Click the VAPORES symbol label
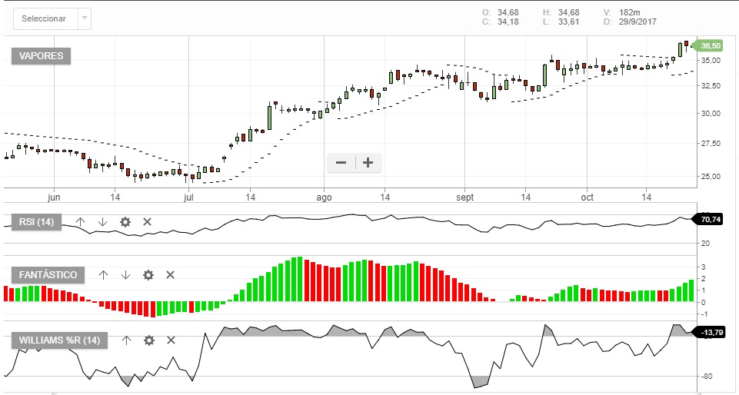The image size is (739, 395). 41,56
